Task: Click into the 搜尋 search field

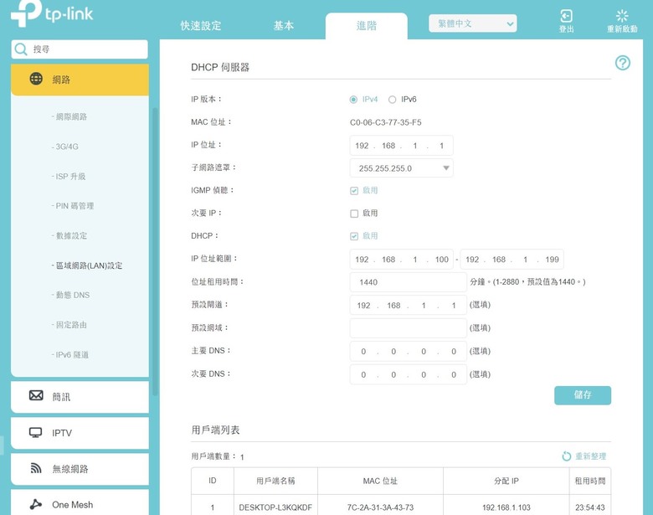Action: pyautogui.click(x=80, y=49)
